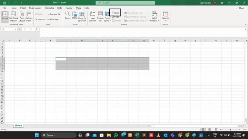This screenshot has width=248, height=139.
Task: Toggle the Gridlines checkbox
Action: (41, 19)
